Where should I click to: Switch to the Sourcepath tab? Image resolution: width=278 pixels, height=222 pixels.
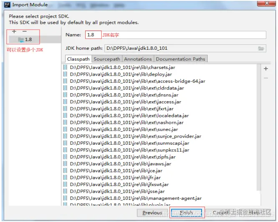coord(107,59)
